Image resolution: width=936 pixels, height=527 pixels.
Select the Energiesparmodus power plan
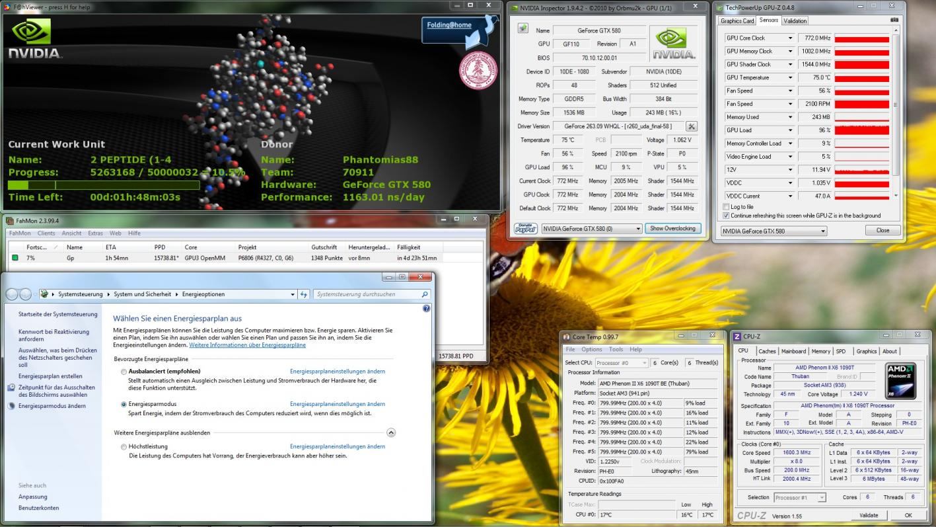pos(124,404)
